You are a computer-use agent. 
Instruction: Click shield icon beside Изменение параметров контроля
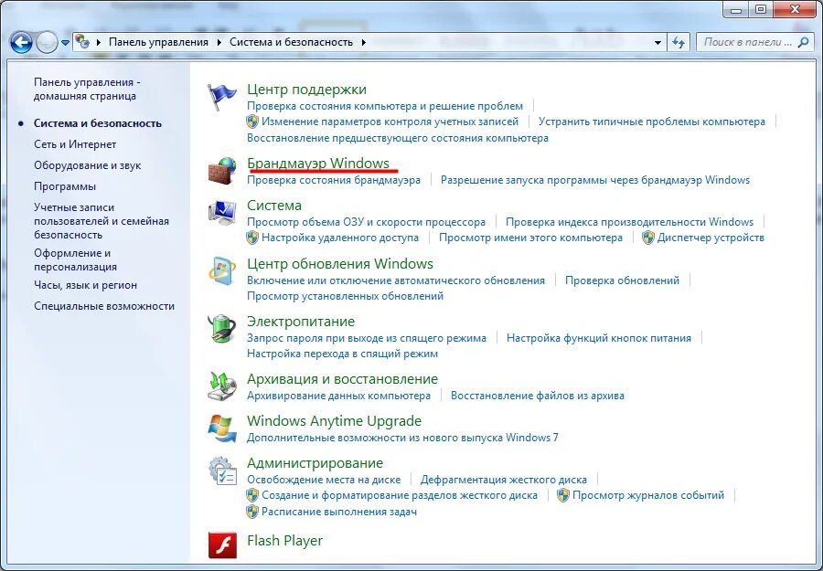click(x=252, y=122)
